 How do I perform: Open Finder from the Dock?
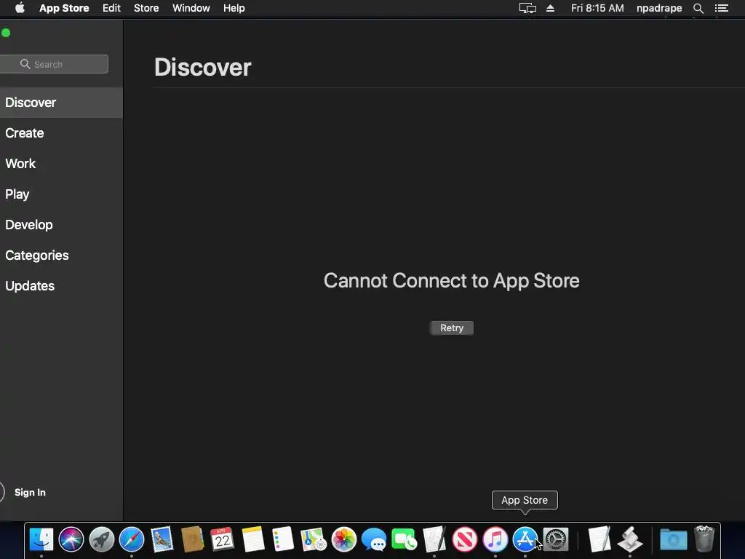click(x=41, y=539)
